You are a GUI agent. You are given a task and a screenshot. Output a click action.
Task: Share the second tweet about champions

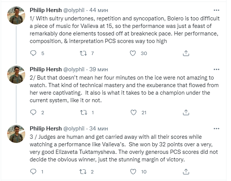pos(185,112)
